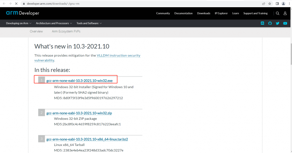Image resolution: width=292 pixels, height=153 pixels.
Task: Open the Community menu item
Action: pyautogui.click(x=163, y=13)
